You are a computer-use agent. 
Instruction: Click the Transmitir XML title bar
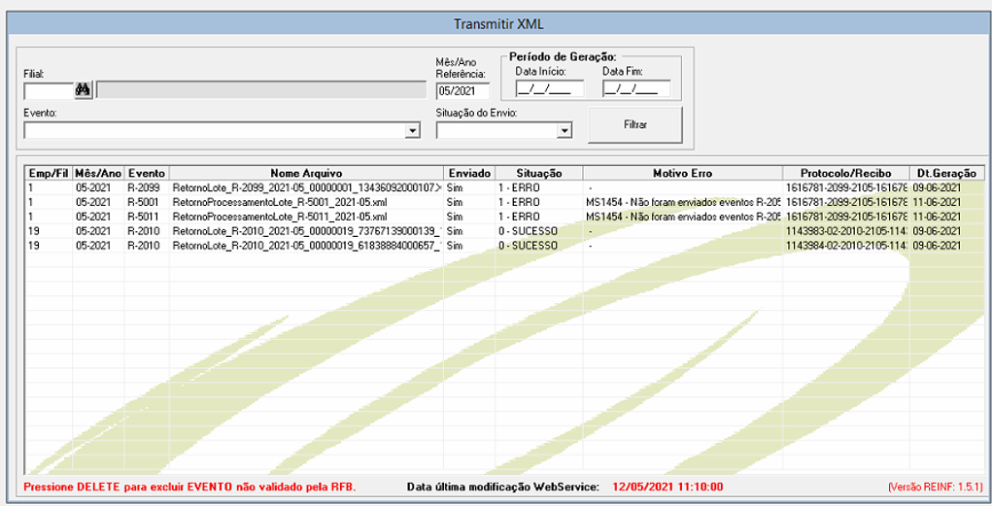point(498,24)
